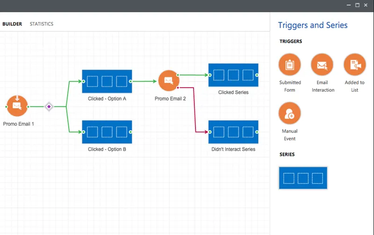Maximize the application window

(x=357, y=5)
